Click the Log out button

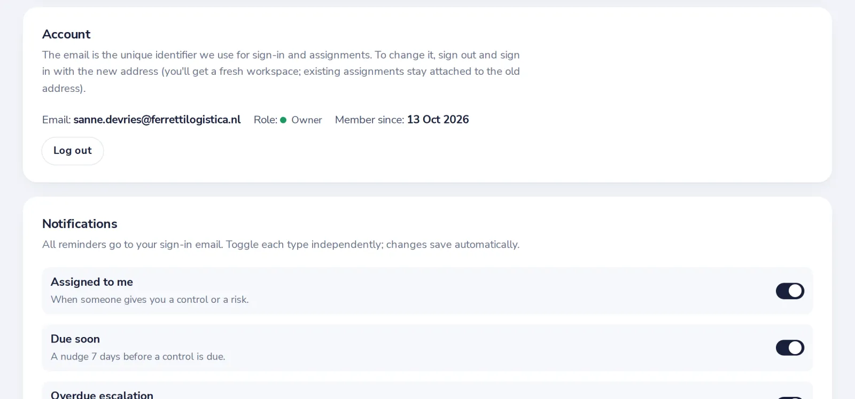click(x=73, y=151)
